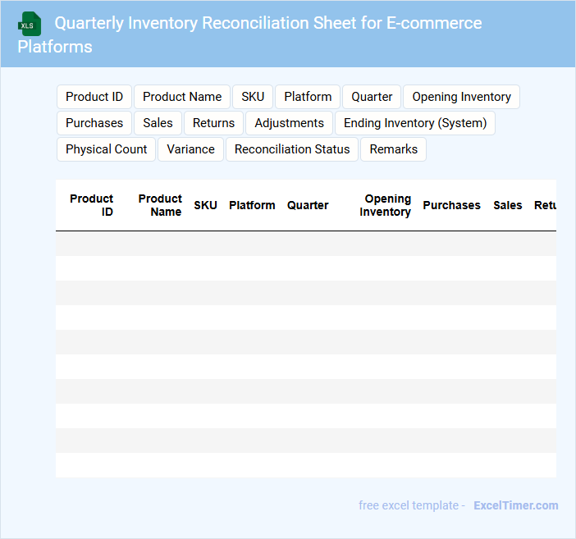This screenshot has height=539, width=576.
Task: Choose the Platform tag chip
Action: pos(308,97)
